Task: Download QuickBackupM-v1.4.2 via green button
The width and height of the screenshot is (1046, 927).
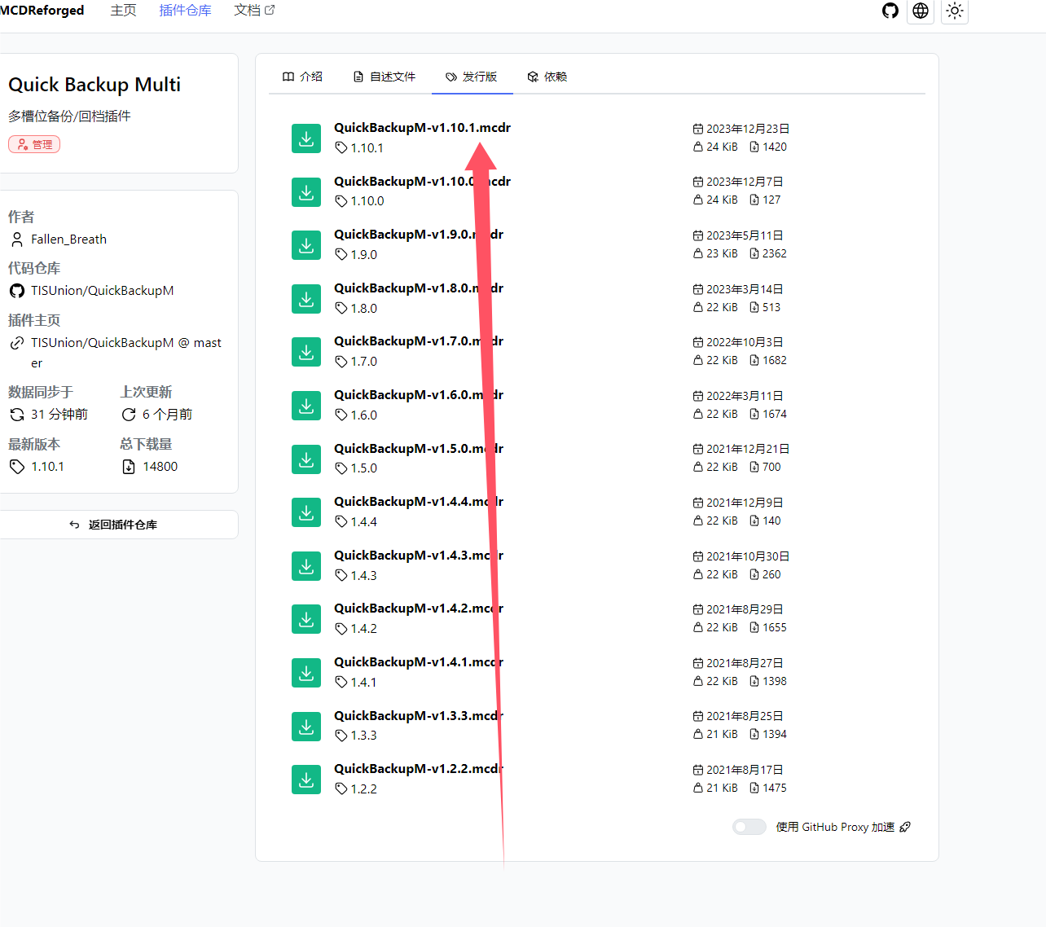Action: point(306,619)
